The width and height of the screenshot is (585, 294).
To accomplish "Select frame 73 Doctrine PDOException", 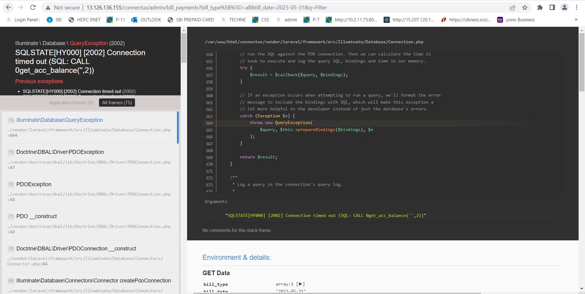I will coord(90,160).
